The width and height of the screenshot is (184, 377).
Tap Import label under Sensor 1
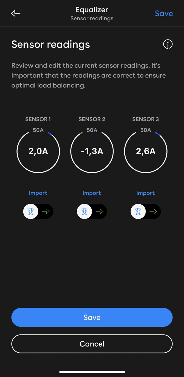[38, 193]
